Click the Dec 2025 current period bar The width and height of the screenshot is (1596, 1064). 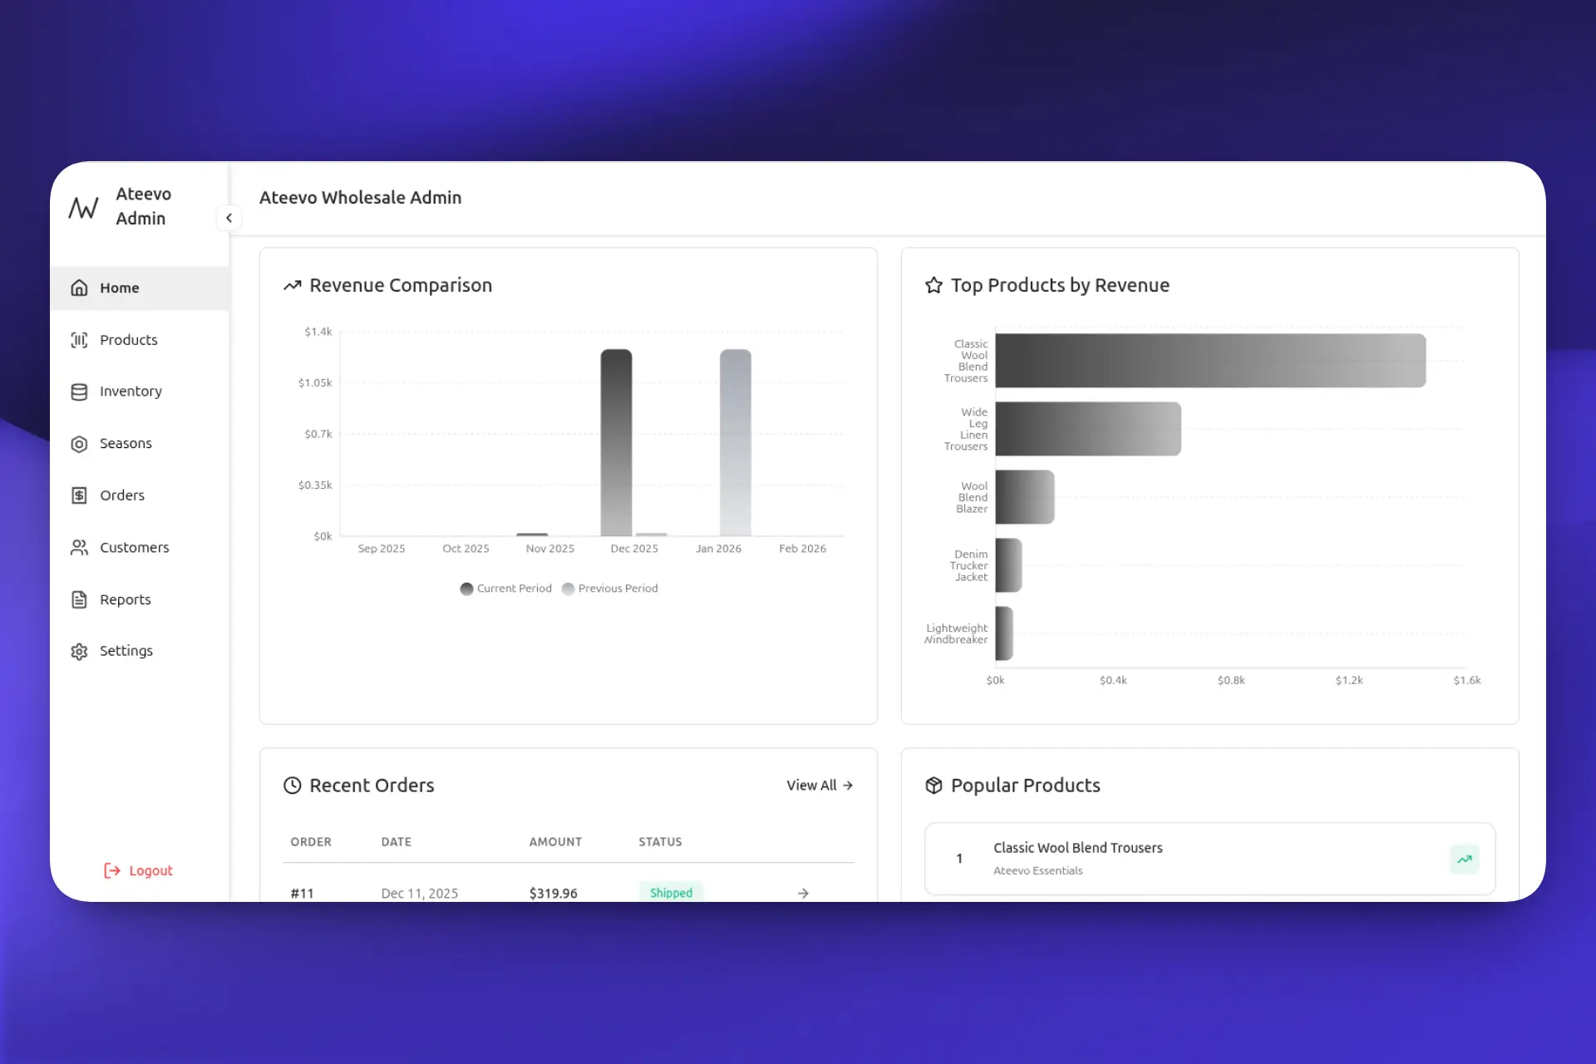616,442
